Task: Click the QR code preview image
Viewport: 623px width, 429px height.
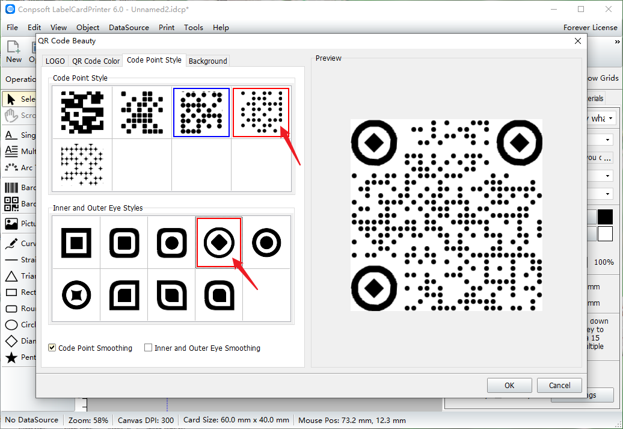Action: pos(446,215)
